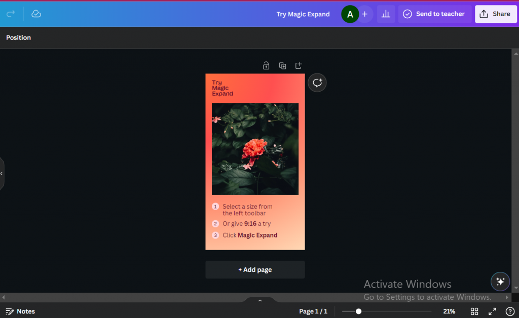This screenshot has width=519, height=318.
Task: Duplicate the page with the copy icon
Action: [x=282, y=65]
